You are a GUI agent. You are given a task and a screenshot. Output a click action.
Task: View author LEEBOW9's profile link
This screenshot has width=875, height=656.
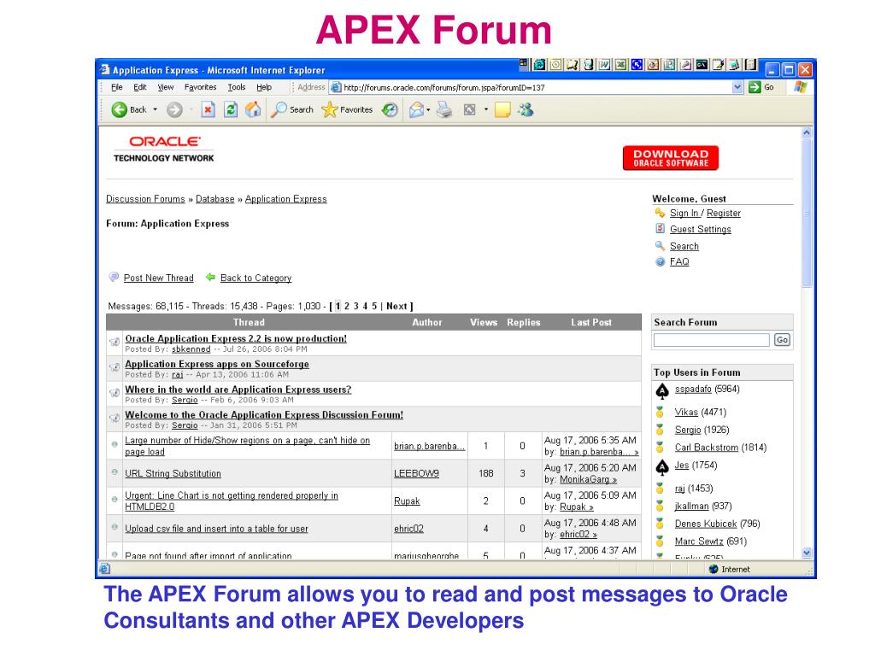click(x=416, y=473)
